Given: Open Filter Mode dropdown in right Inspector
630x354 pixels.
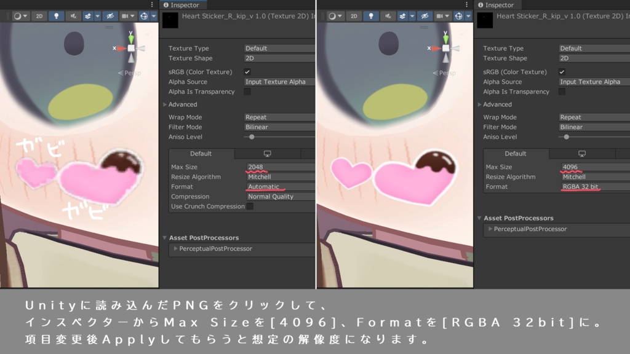Looking at the screenshot, I should click(x=594, y=127).
